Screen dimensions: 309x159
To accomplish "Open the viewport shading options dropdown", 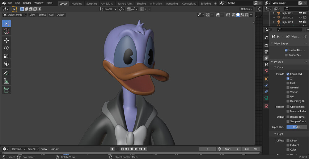I will (251, 15).
